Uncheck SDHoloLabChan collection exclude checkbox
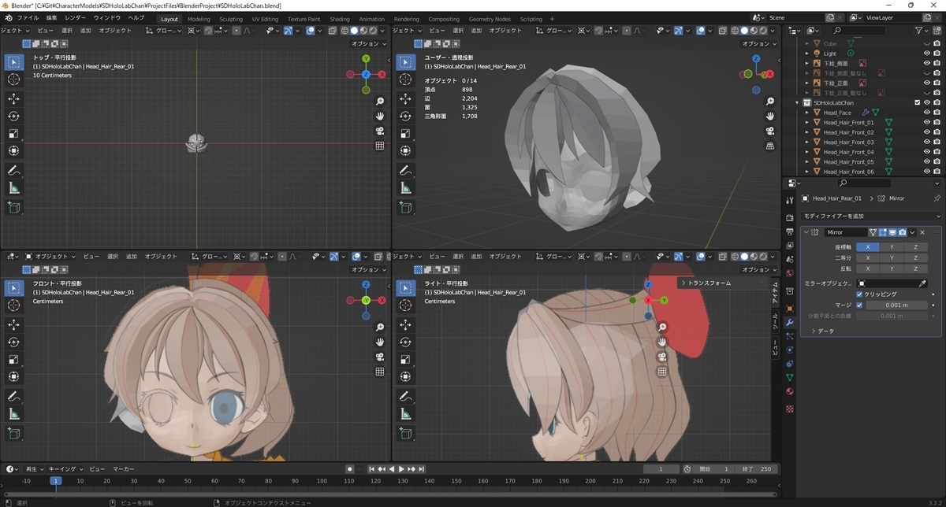The image size is (946, 507). 917,103
